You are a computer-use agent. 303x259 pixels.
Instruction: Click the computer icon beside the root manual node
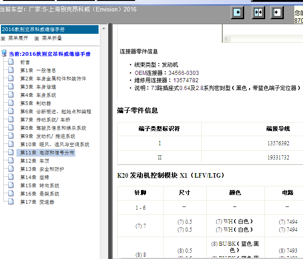(x=4, y=53)
